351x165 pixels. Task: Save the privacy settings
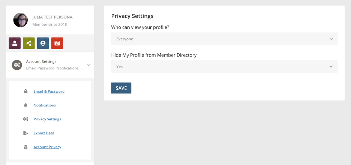(121, 88)
